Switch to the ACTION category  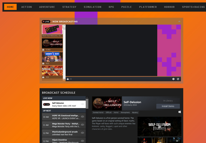pyautogui.click(x=26, y=7)
